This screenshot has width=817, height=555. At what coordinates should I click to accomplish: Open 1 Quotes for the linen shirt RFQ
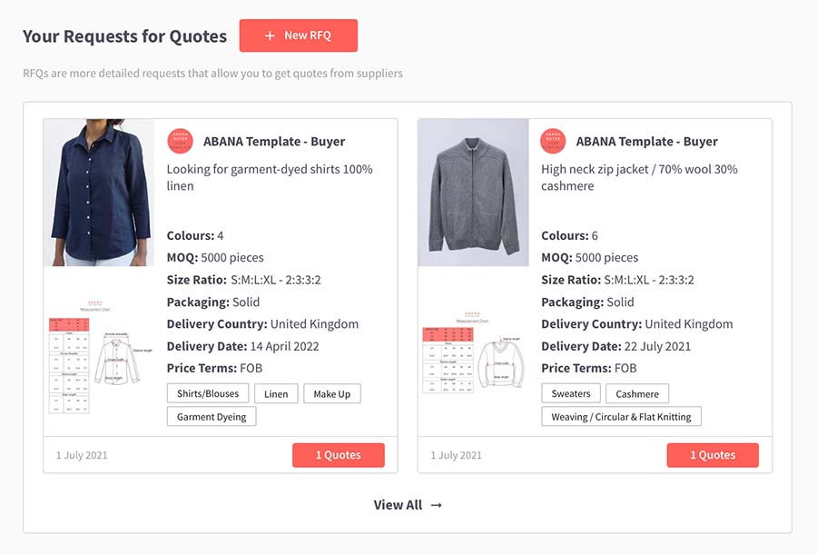coord(339,455)
